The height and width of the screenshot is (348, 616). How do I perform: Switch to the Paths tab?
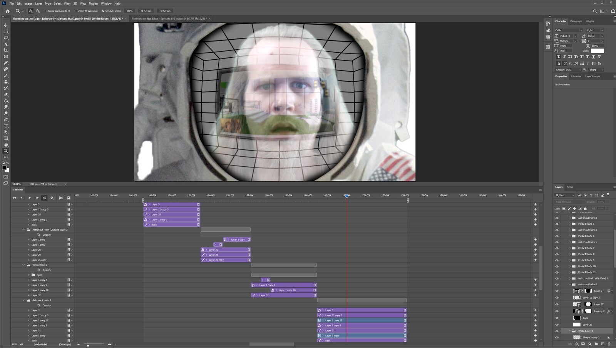[570, 187]
